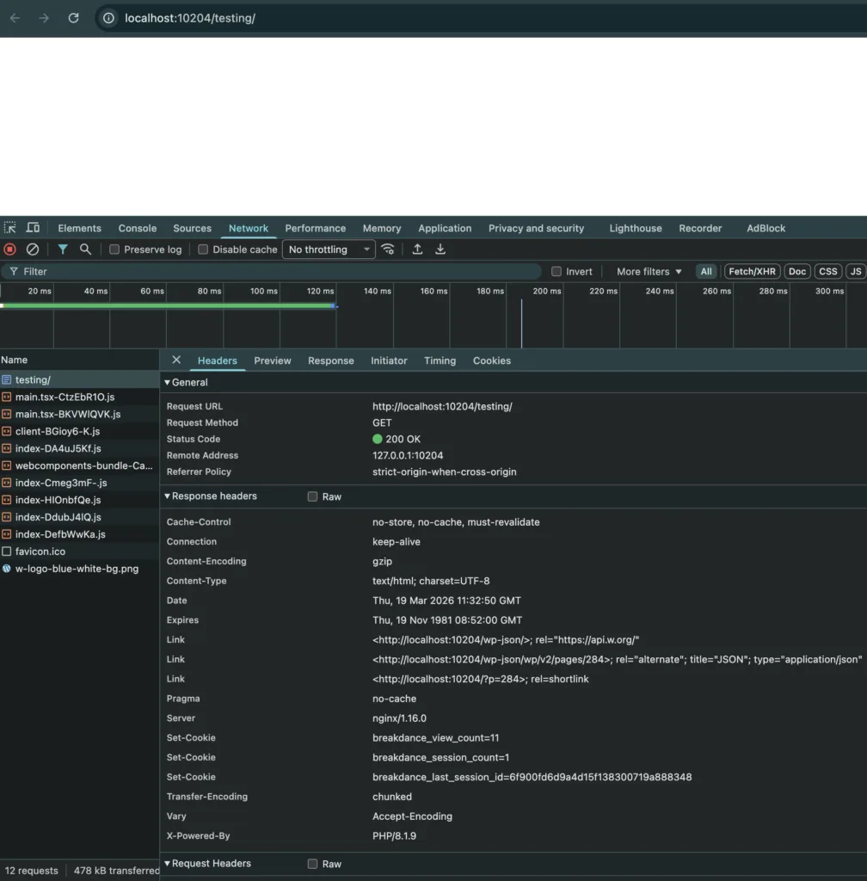This screenshot has height=881, width=867.
Task: Click the inspect element picker icon
Action: coord(12,228)
